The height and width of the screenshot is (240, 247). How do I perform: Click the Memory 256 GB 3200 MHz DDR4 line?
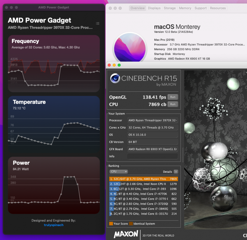pyautogui.click(x=177, y=49)
